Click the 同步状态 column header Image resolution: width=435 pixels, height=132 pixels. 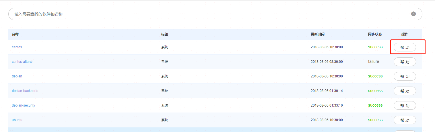[x=375, y=34]
